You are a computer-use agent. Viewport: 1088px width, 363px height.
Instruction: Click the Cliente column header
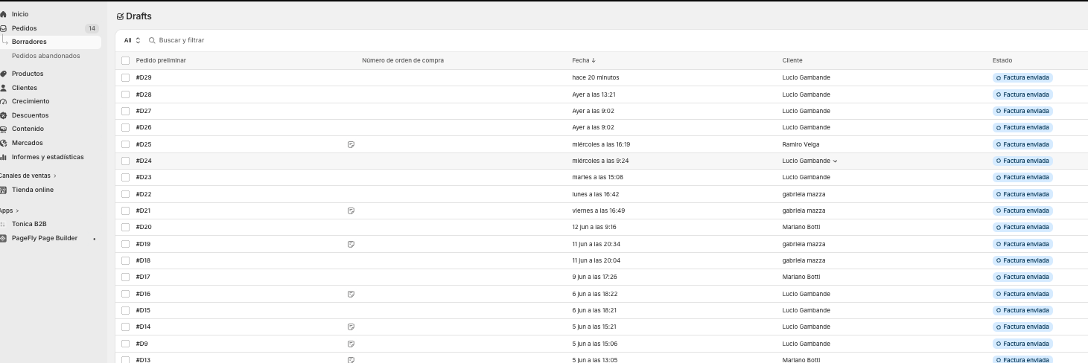coord(792,60)
